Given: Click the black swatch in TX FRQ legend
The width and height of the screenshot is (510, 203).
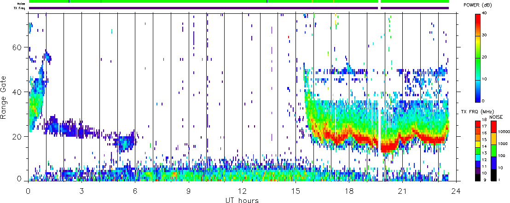Looking at the screenshot, I should click(478, 178).
